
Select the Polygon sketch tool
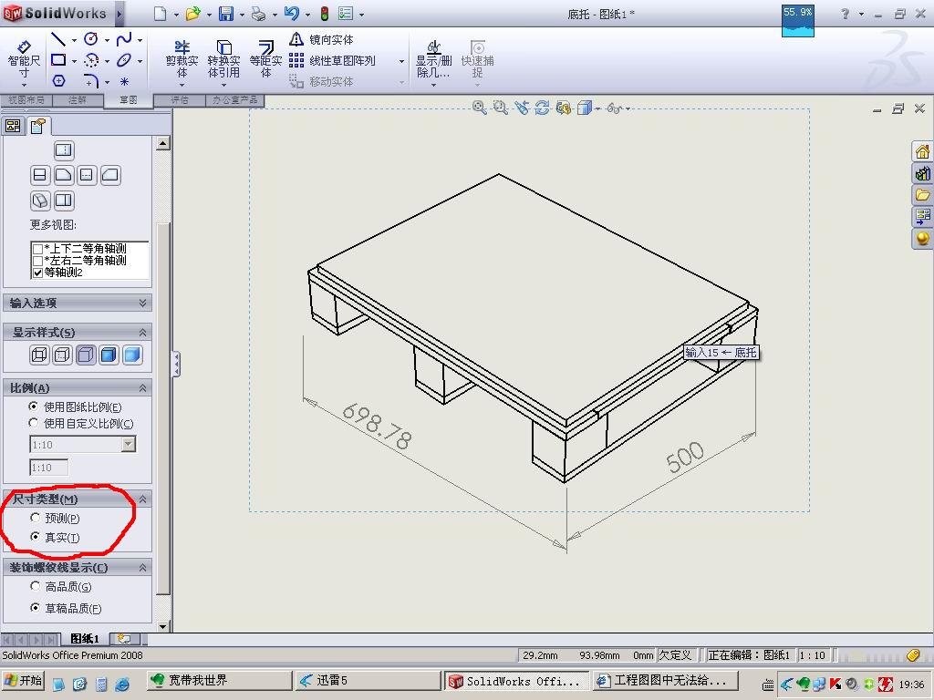click(58, 80)
